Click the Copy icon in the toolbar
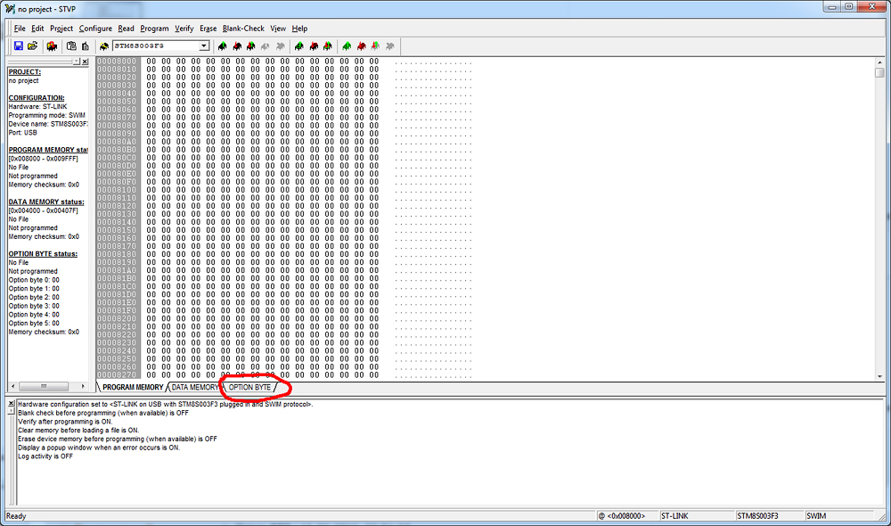This screenshot has width=891, height=526. [71, 45]
